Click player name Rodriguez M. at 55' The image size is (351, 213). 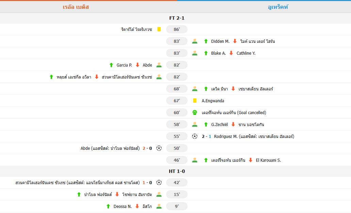click(226, 136)
